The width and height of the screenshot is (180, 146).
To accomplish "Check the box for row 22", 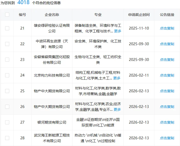I will pos(7,44).
